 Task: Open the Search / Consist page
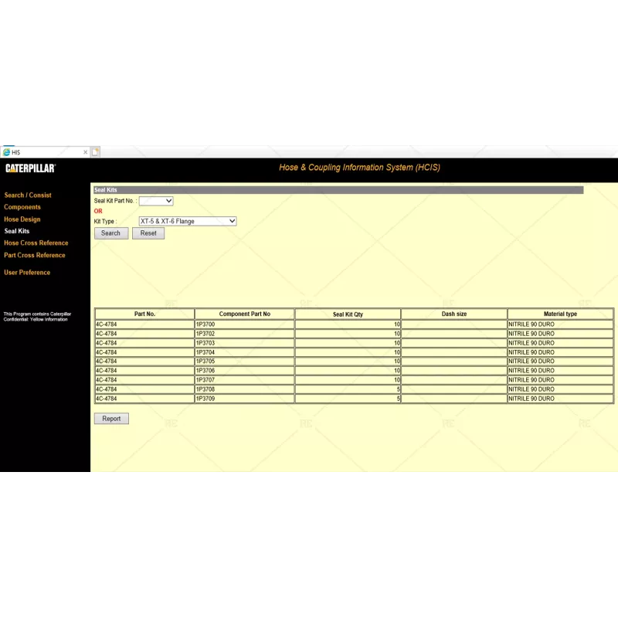(x=28, y=195)
